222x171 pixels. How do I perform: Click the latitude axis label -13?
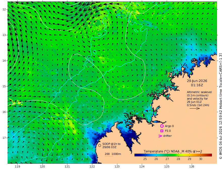click(4, 35)
